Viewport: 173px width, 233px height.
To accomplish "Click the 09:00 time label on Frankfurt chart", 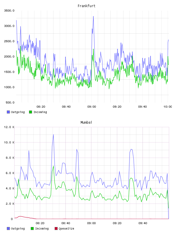I will click(x=92, y=107).
